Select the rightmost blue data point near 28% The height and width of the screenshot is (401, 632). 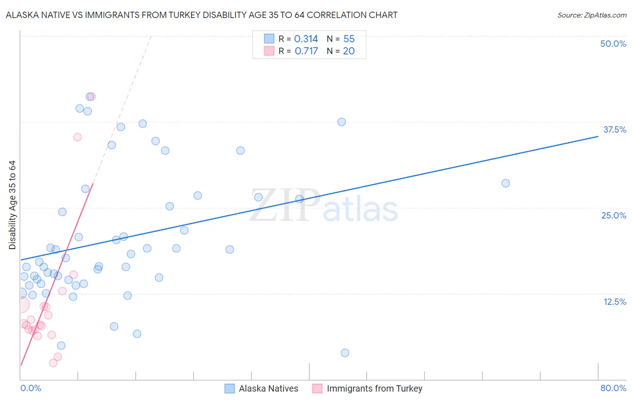[x=506, y=183]
